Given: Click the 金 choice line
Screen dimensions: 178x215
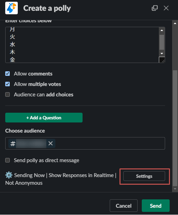Looking at the screenshot, I should (12, 60).
